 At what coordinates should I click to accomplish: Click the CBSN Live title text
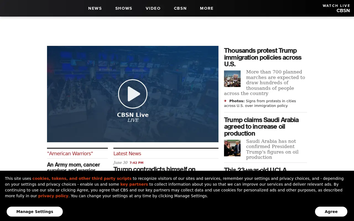click(x=133, y=115)
